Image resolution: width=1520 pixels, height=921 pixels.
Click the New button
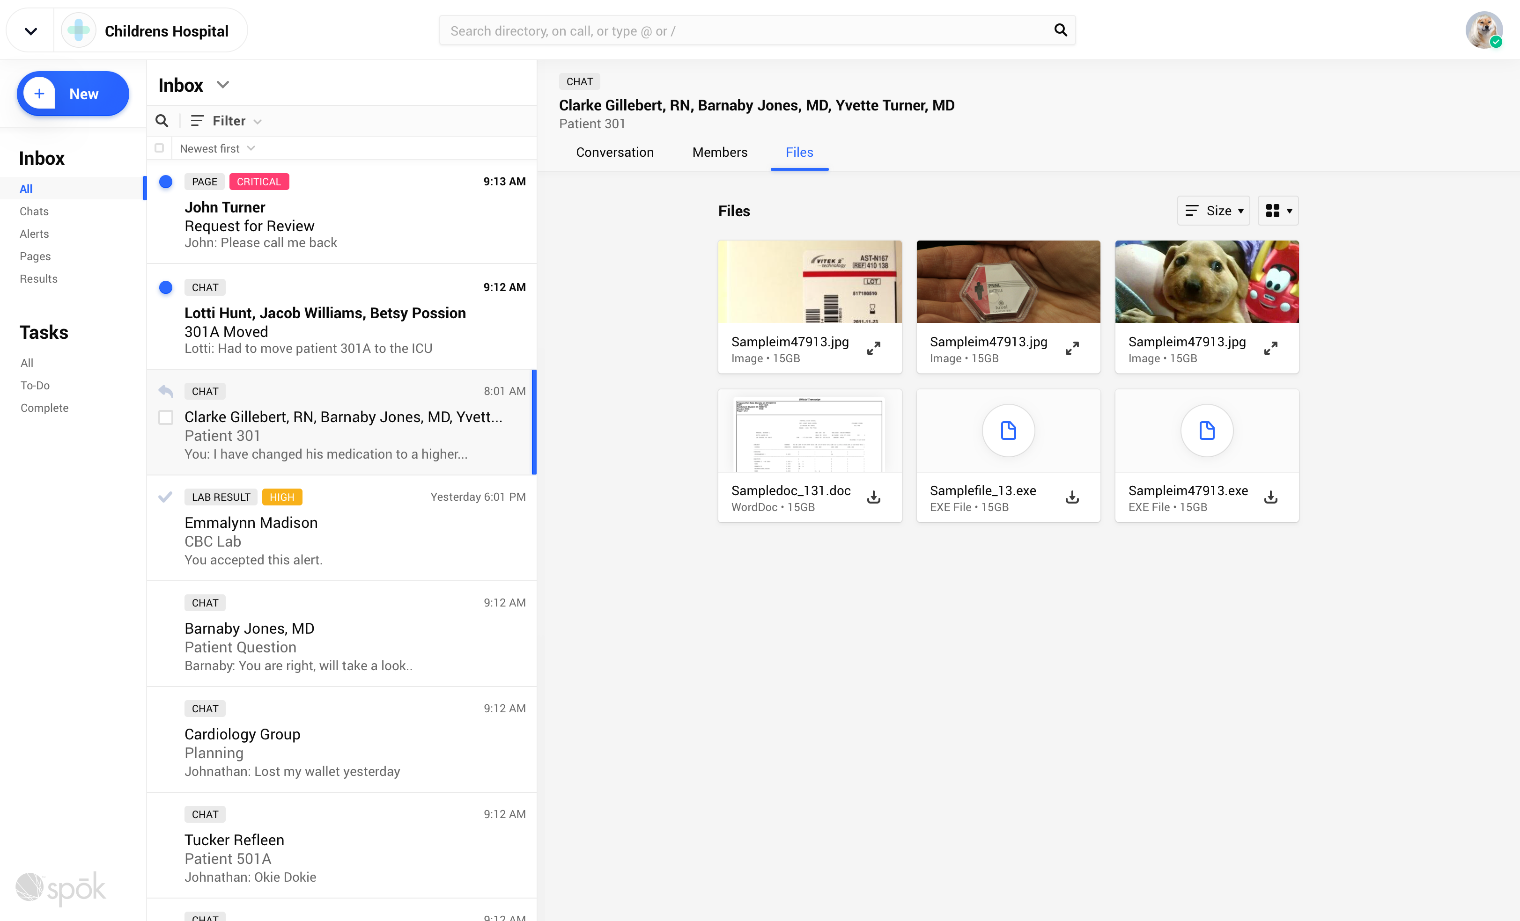point(73,94)
